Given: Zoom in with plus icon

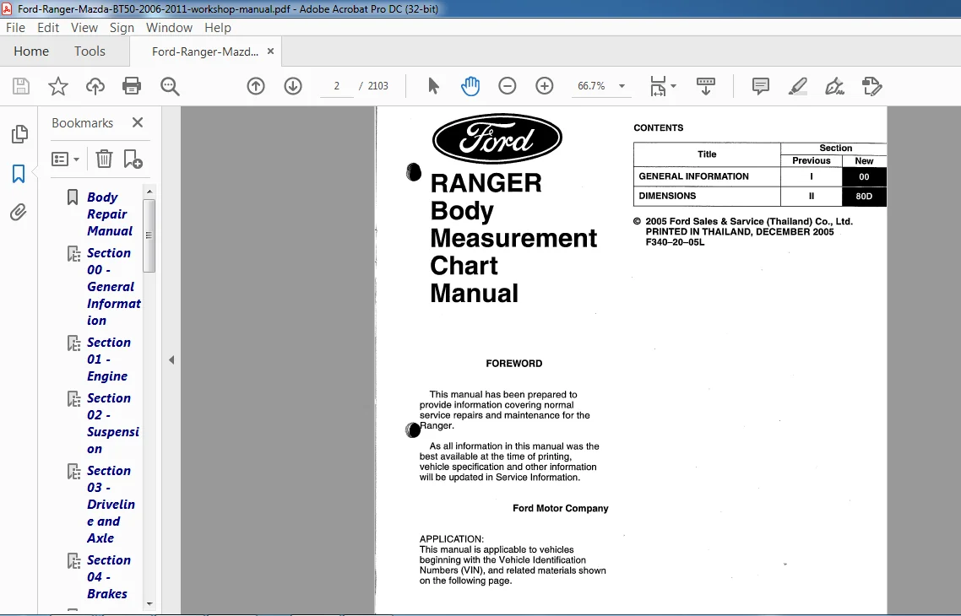Looking at the screenshot, I should 544,86.
